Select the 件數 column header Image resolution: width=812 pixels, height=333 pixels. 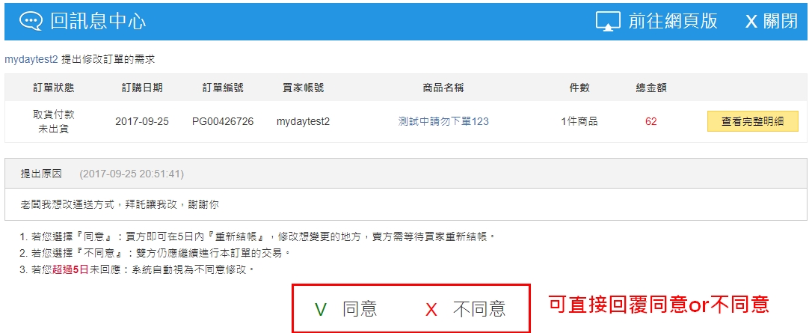[x=579, y=88]
